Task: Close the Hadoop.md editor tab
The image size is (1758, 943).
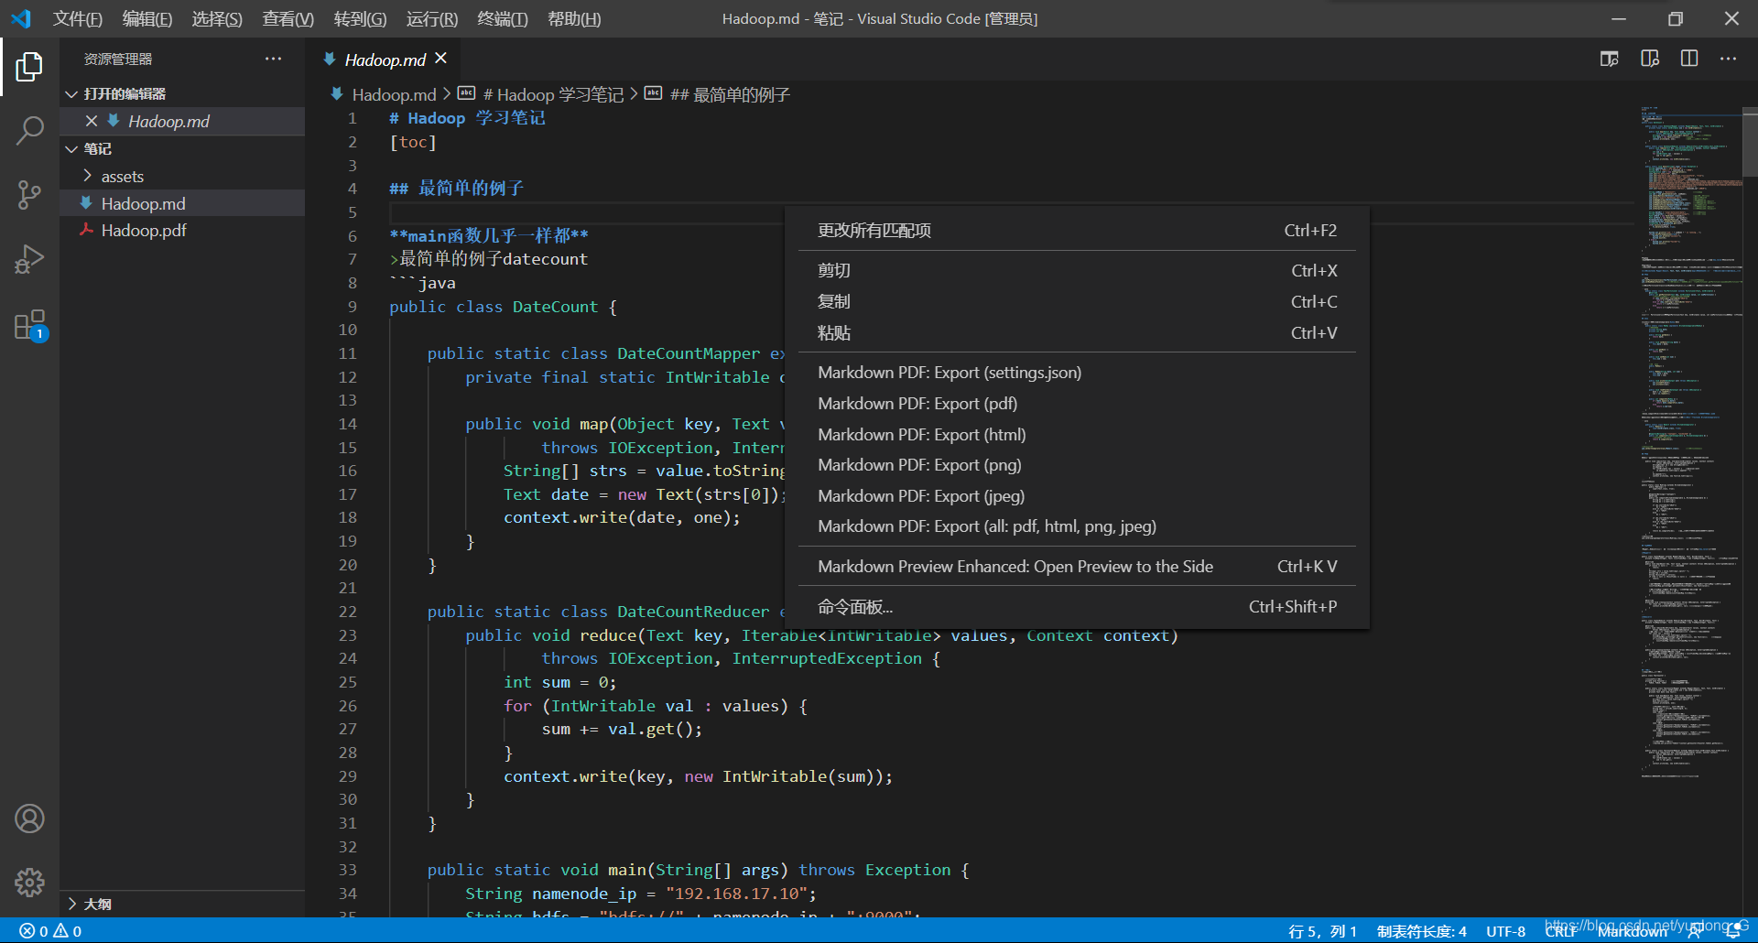Action: 441,59
